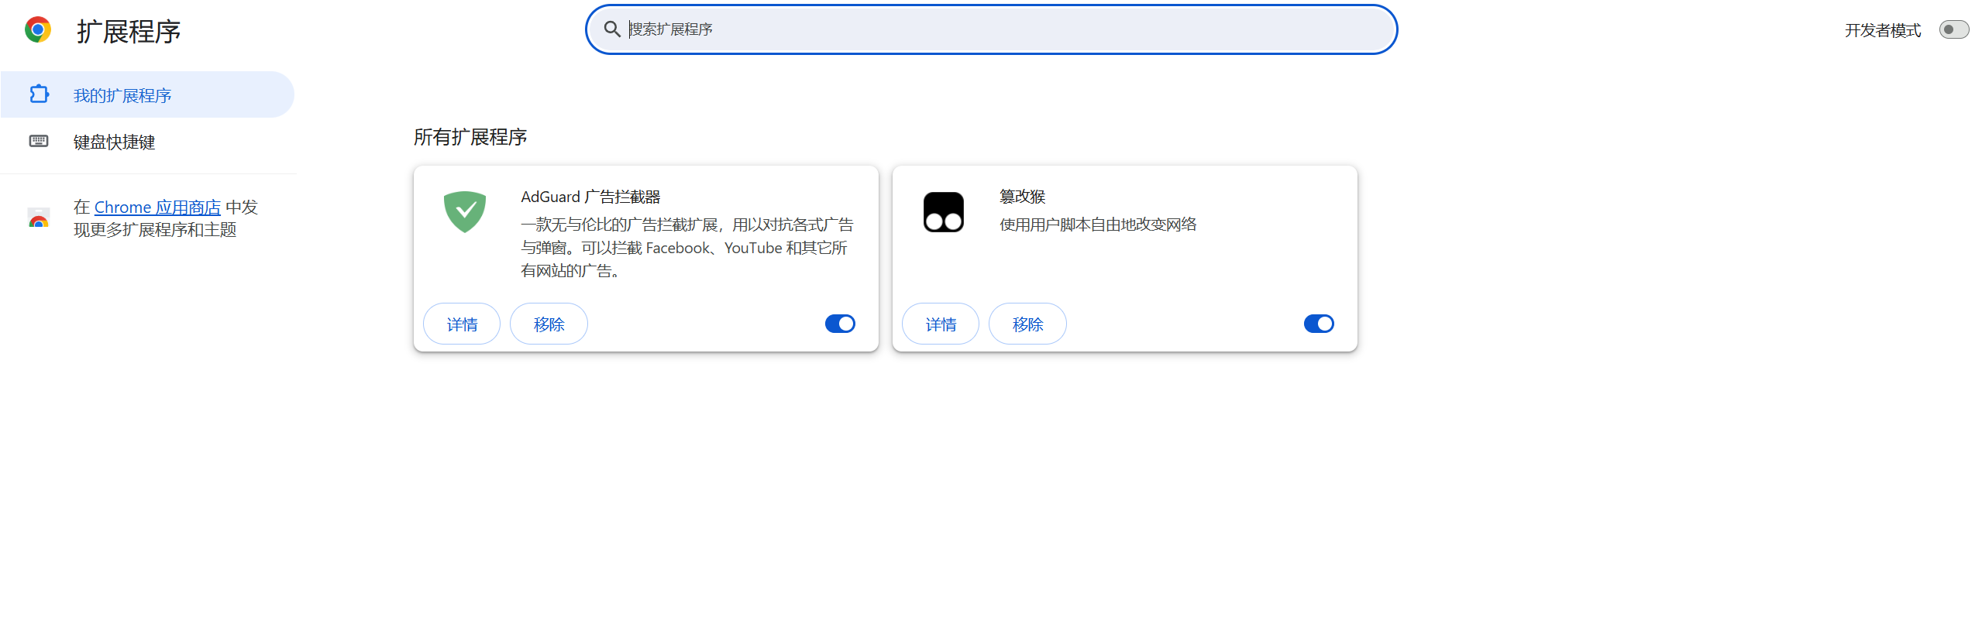Screen dimensions: 1982x631
Task: Click the Chrome logo icon
Action: (37, 30)
